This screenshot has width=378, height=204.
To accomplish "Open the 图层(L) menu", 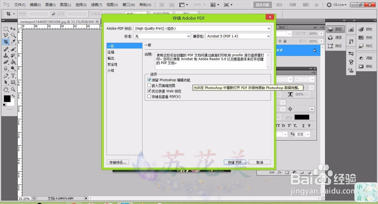I will (65, 5).
